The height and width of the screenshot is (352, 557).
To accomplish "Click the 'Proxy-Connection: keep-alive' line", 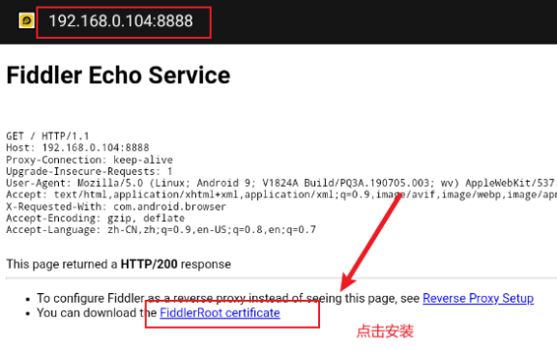I will click(89, 160).
